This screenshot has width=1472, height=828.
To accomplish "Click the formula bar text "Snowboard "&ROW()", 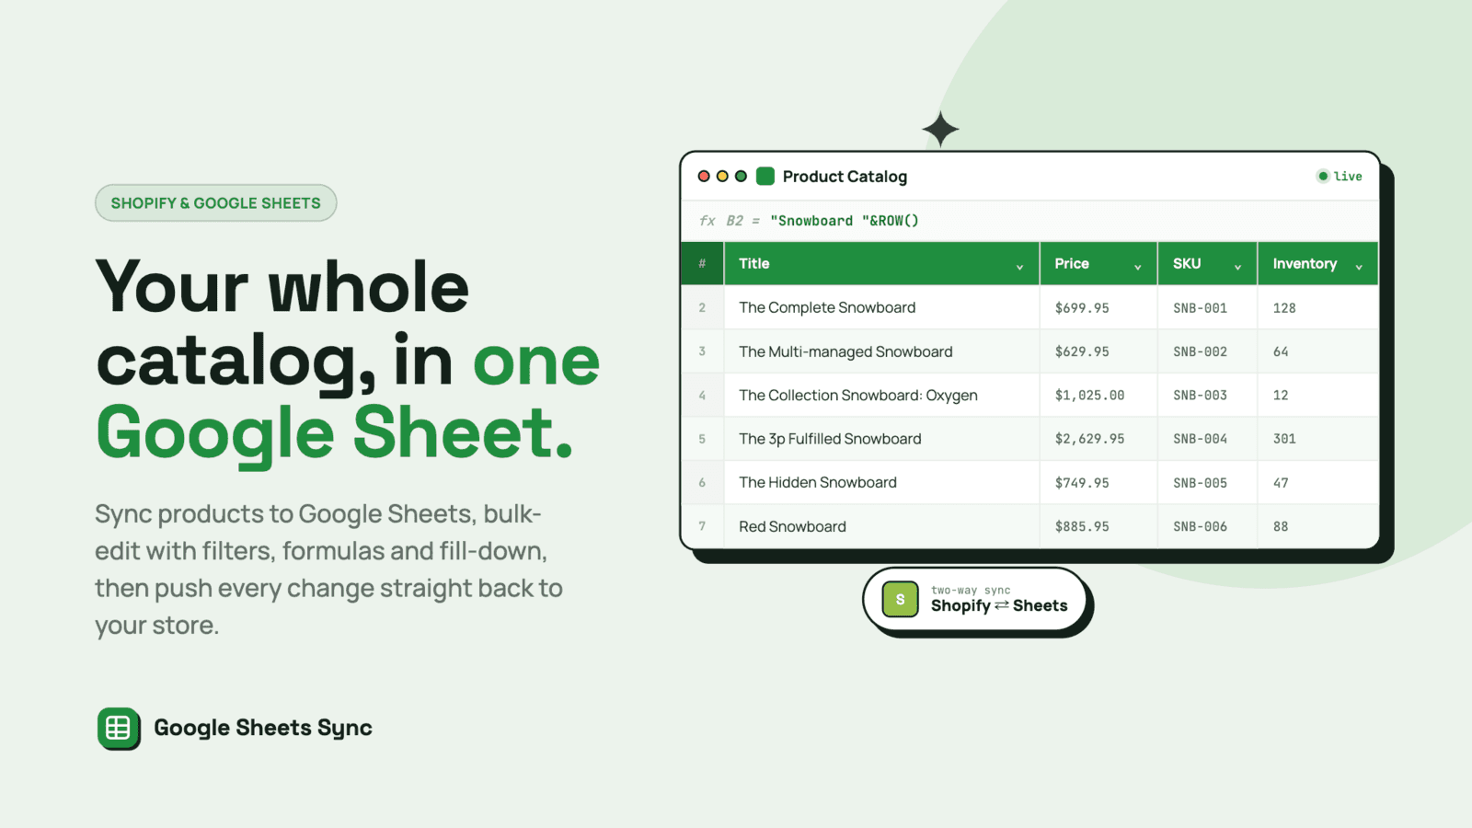I will (845, 221).
